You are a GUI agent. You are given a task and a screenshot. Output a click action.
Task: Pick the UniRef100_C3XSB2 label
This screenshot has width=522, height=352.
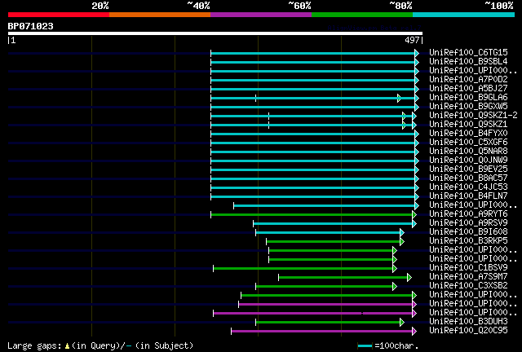tap(468, 285)
